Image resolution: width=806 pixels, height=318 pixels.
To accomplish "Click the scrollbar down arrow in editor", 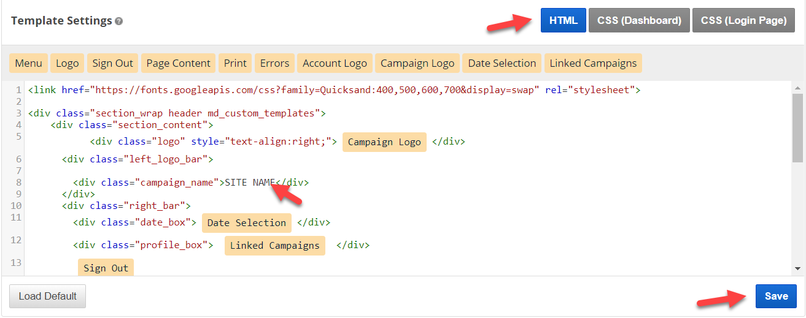I will tap(797, 268).
